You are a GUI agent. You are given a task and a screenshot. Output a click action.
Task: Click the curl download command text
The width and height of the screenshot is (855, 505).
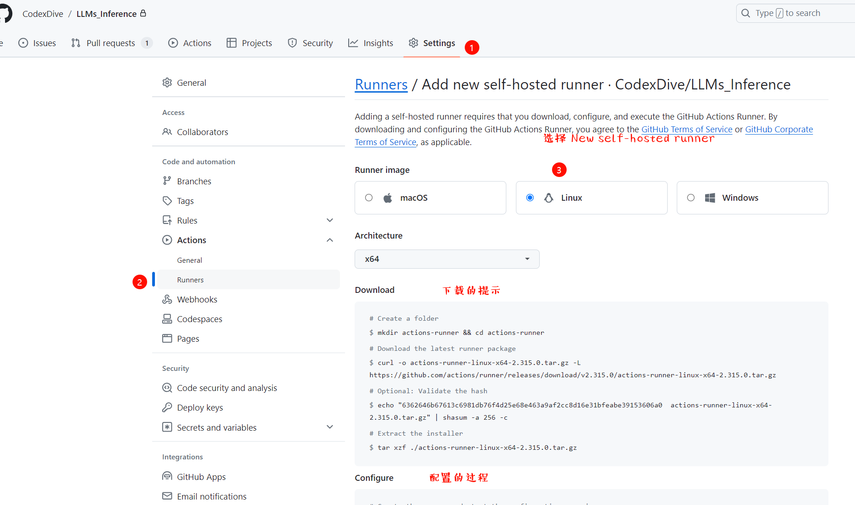(x=573, y=369)
